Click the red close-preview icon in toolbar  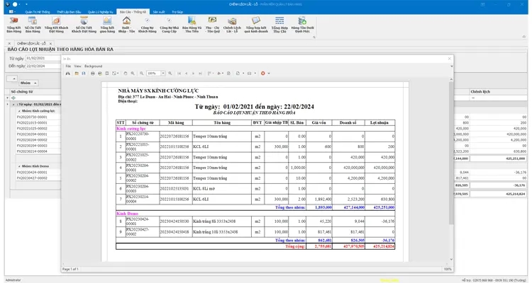[262, 73]
